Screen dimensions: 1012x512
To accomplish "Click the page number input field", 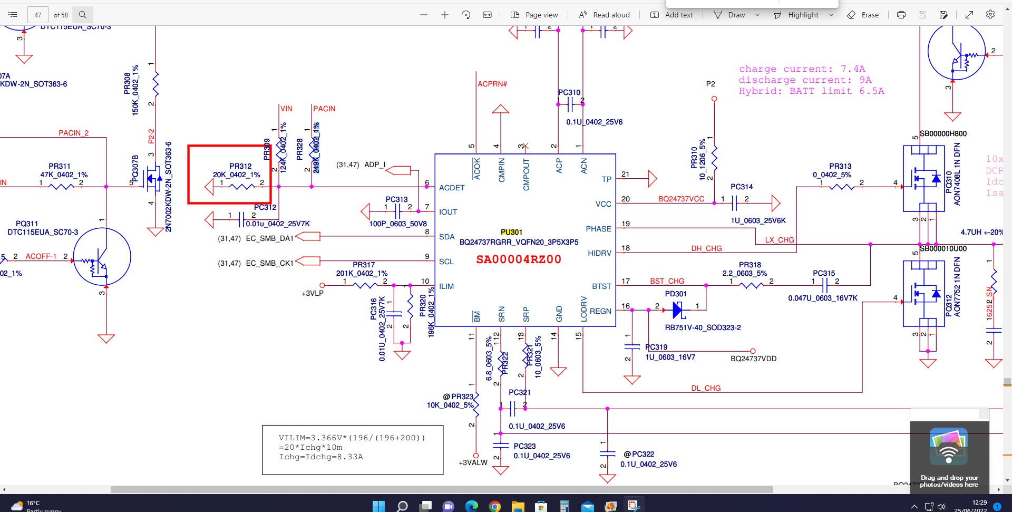I will pos(37,15).
